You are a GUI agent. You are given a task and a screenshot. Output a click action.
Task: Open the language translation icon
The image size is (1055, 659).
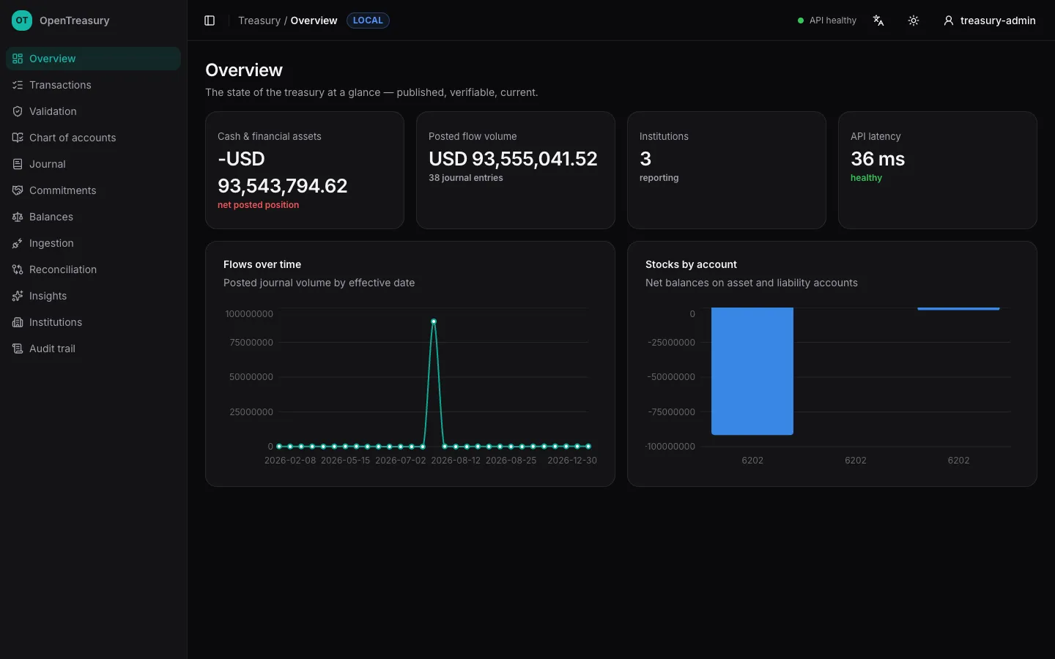pos(878,21)
